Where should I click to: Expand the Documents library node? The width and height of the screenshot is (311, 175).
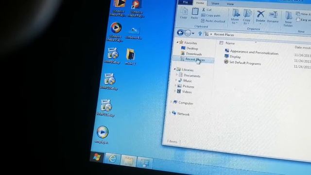(176, 74)
